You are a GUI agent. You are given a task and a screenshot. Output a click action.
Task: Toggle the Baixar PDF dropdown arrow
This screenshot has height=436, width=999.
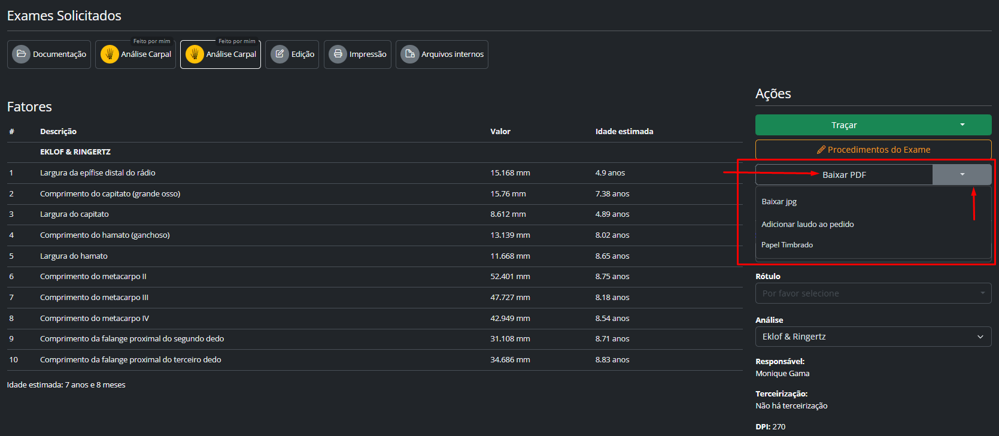(962, 174)
